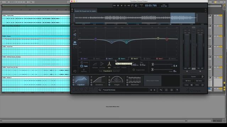Toggle Band 1 power button

point(82,59)
